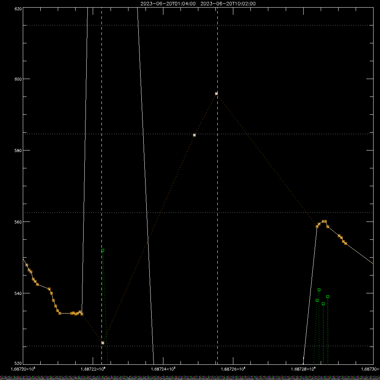Click the y-axis label 520
The image size is (380, 380).
18,363
